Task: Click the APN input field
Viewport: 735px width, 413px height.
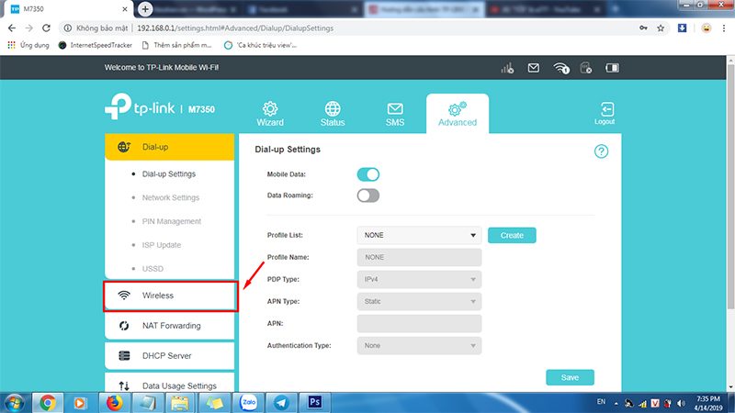Action: (419, 324)
